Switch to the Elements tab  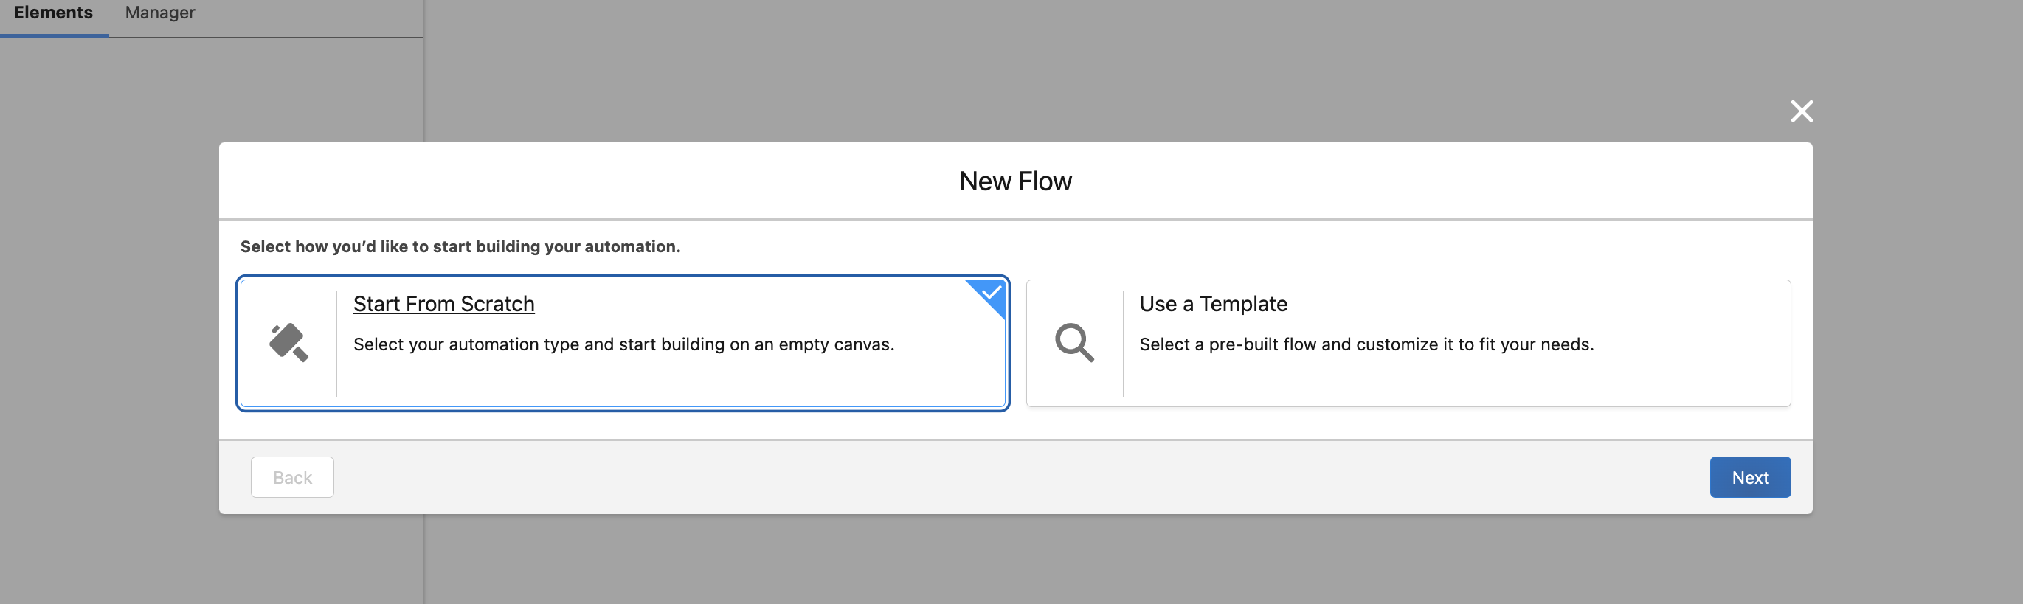coord(53,13)
